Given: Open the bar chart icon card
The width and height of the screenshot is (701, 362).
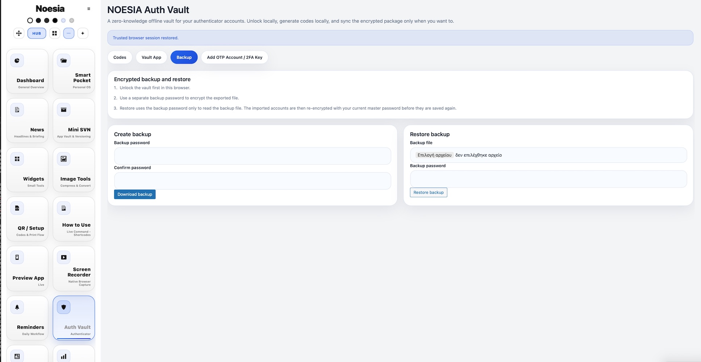Looking at the screenshot, I should point(64,356).
